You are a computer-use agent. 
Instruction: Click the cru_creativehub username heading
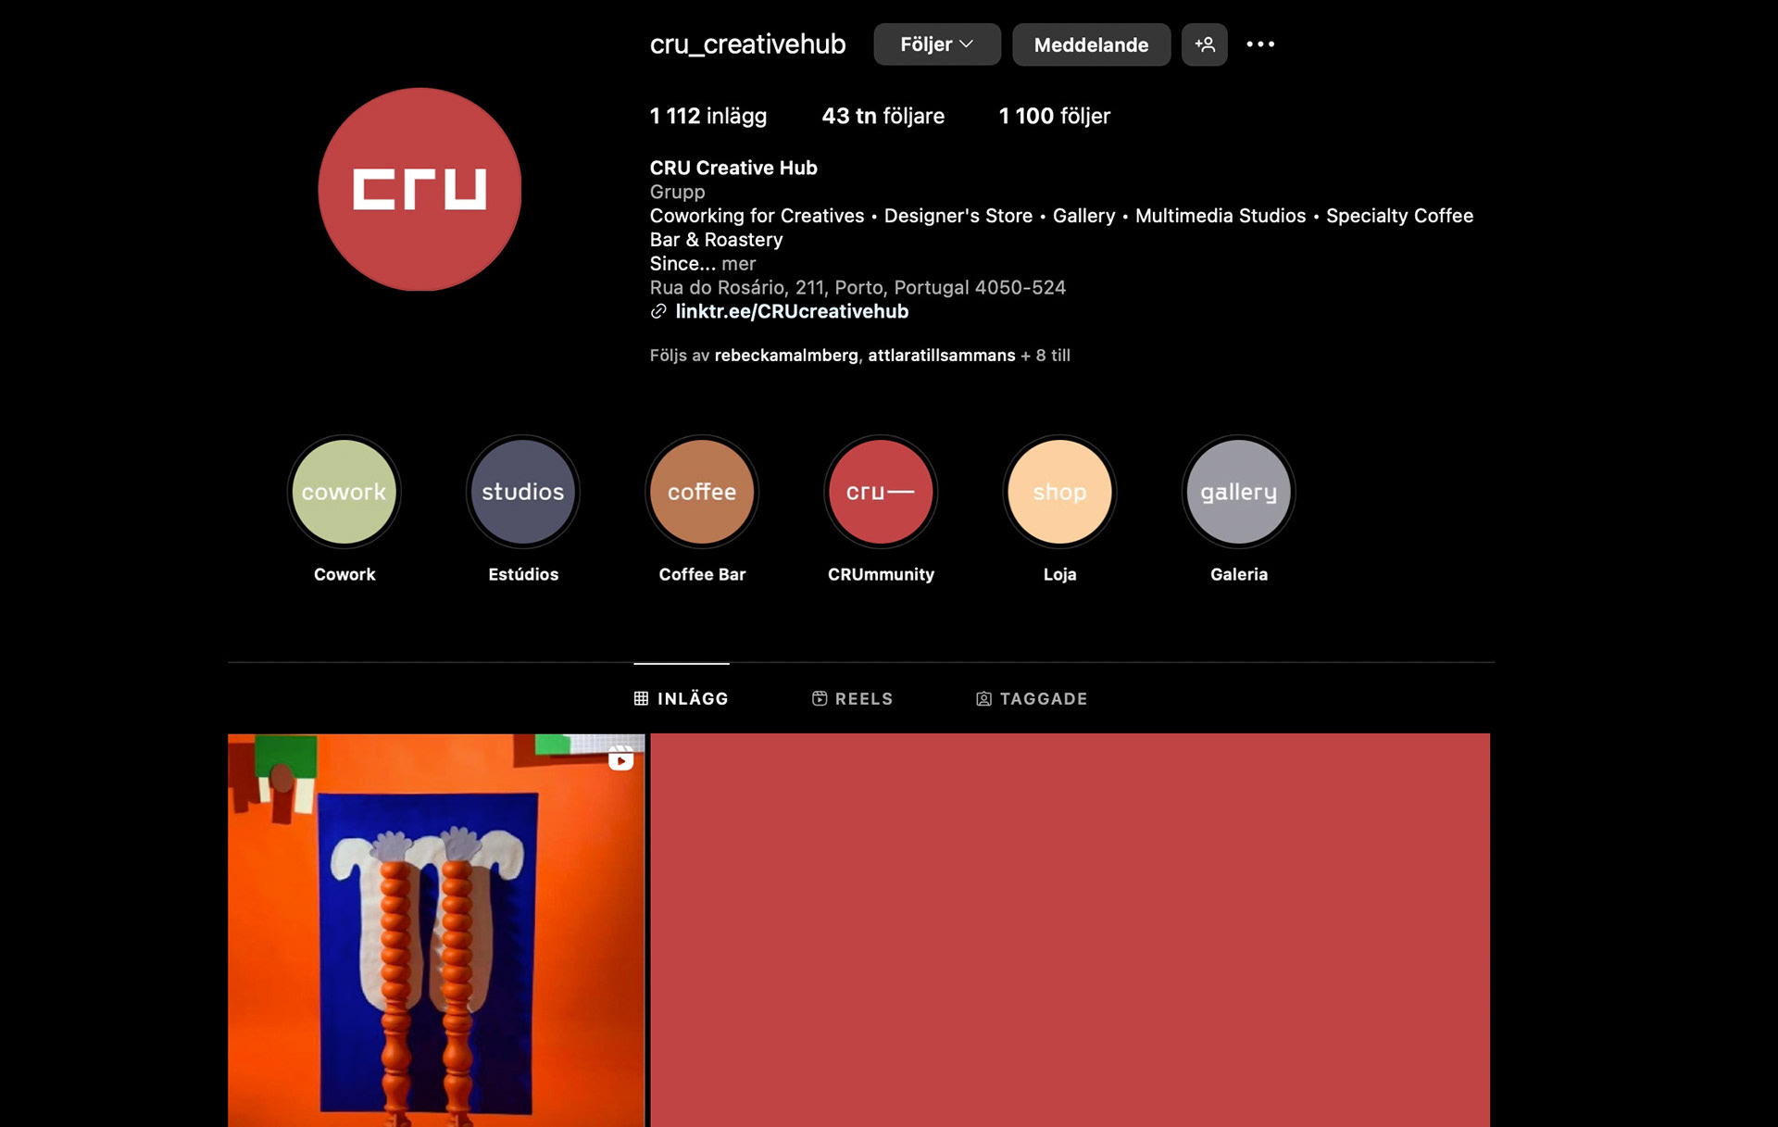click(747, 44)
